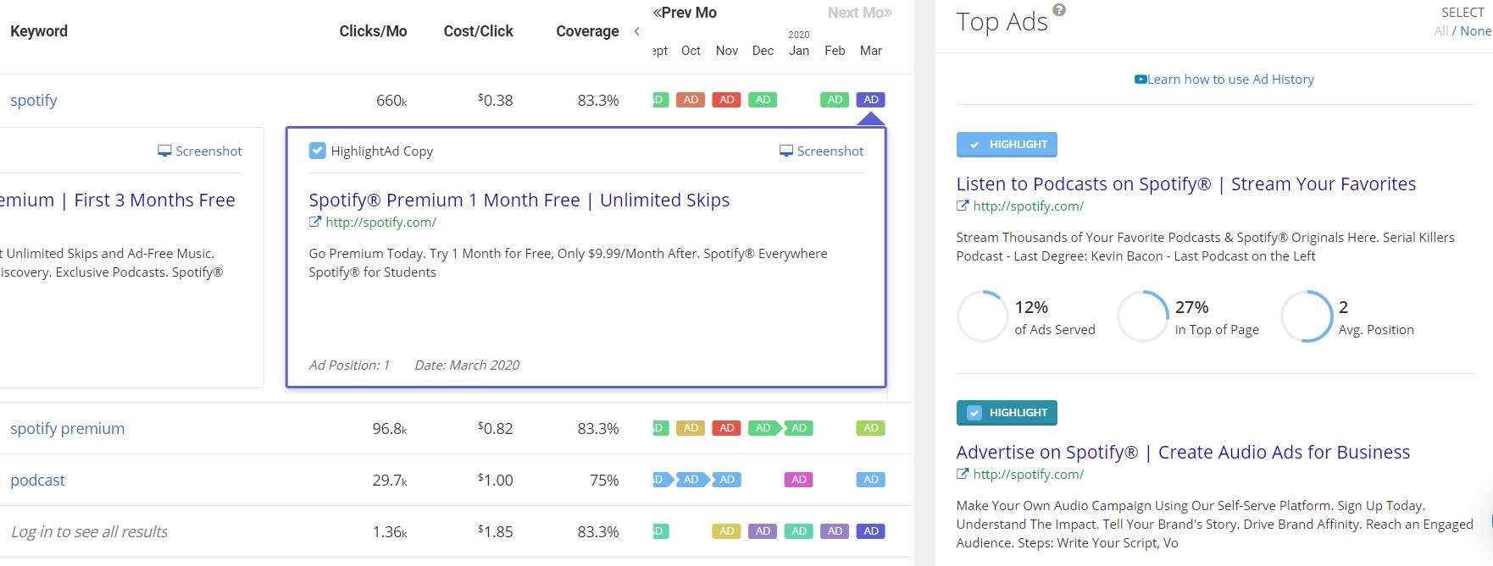
Task: Click Mar AD badge in the $1.85 row
Action: pos(871,531)
